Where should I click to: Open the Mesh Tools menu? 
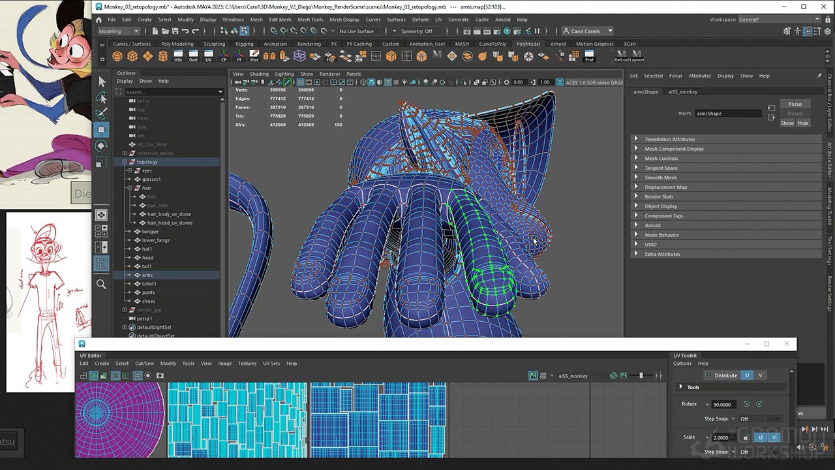(310, 20)
